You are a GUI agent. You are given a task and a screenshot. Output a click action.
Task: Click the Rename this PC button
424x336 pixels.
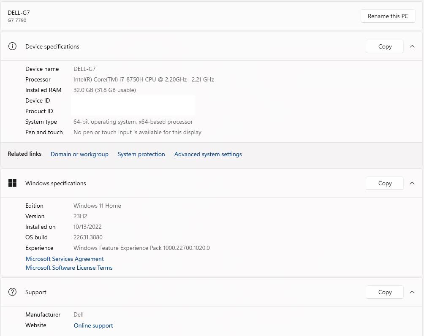click(x=388, y=16)
